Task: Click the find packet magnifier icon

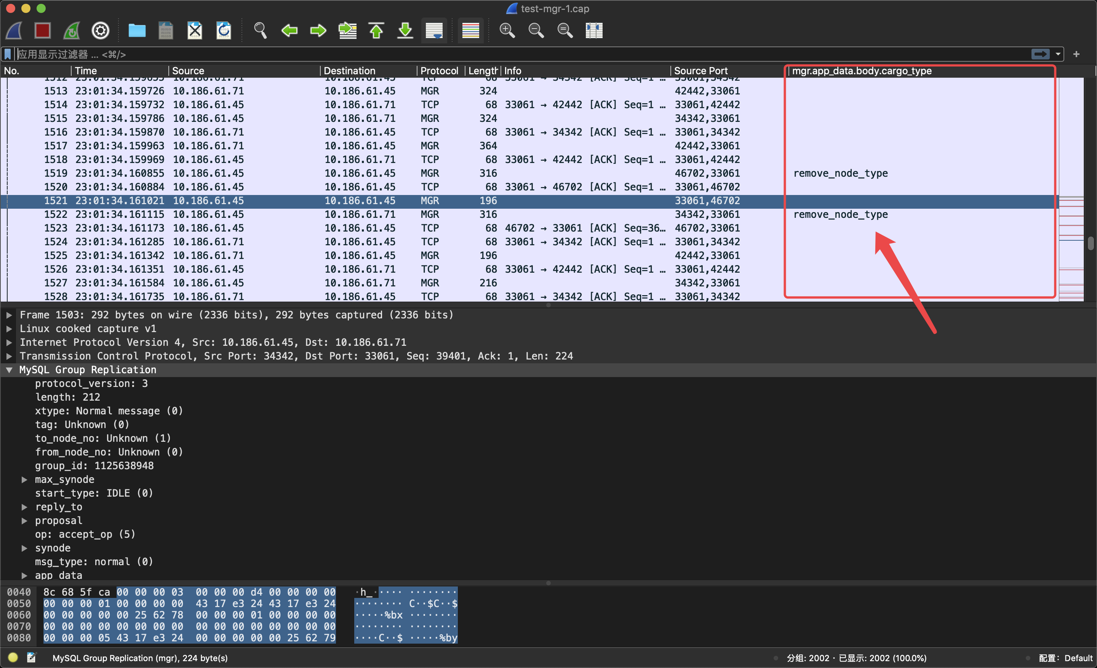Action: coord(260,30)
